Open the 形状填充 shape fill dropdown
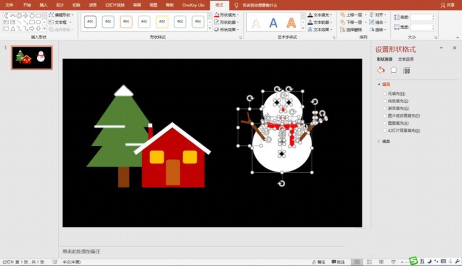Viewport: 462px width, 266px height. (x=226, y=15)
